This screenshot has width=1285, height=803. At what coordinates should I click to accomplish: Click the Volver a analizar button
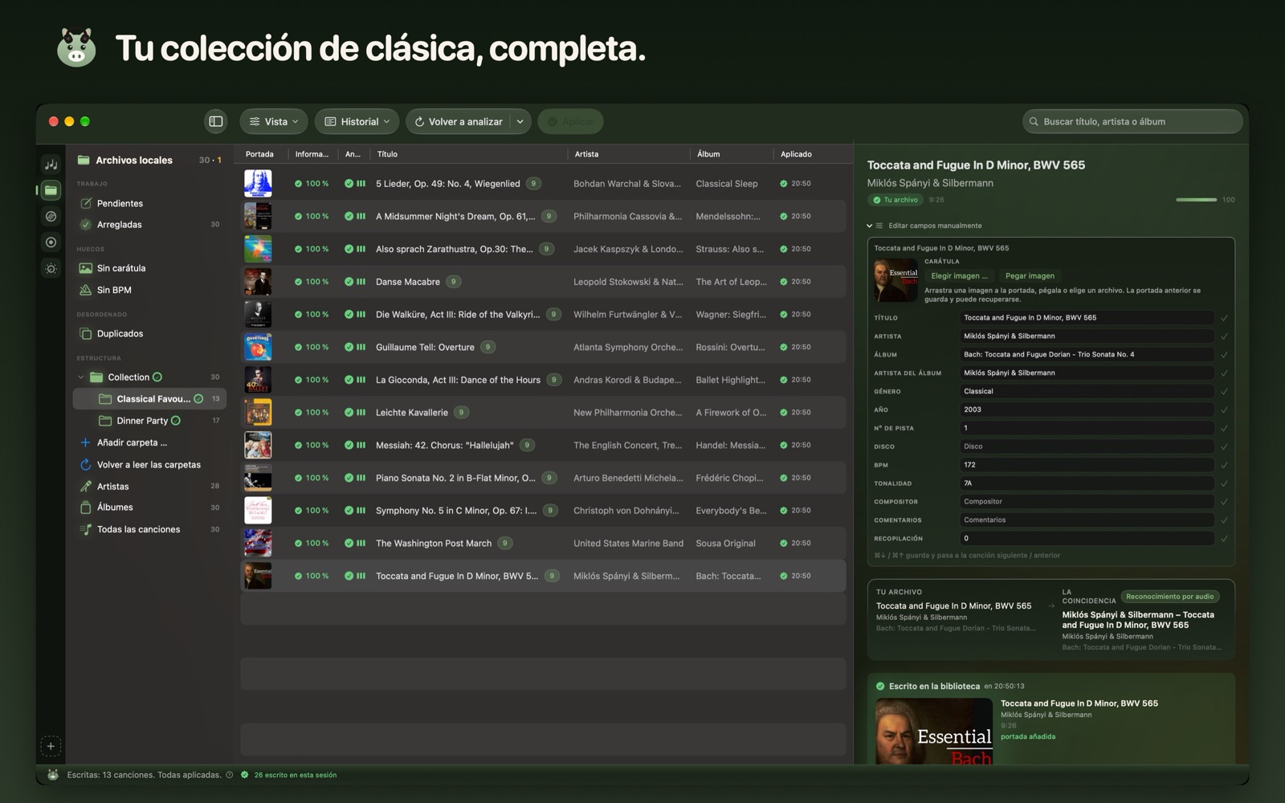click(459, 121)
